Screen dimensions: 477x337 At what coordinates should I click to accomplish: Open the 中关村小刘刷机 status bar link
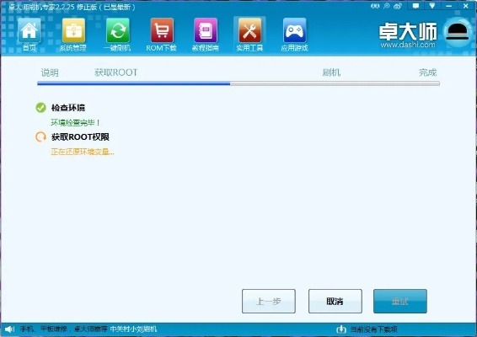133,329
